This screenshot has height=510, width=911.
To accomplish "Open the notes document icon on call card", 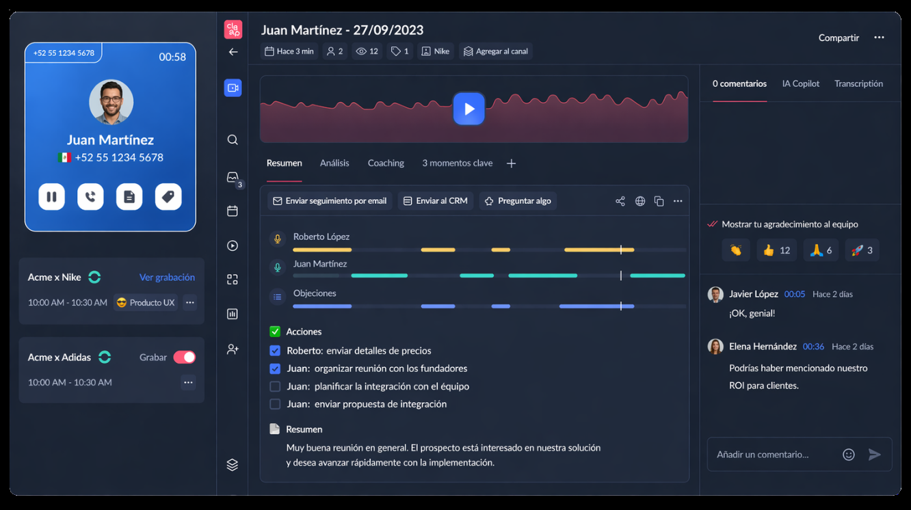I will tap(129, 197).
